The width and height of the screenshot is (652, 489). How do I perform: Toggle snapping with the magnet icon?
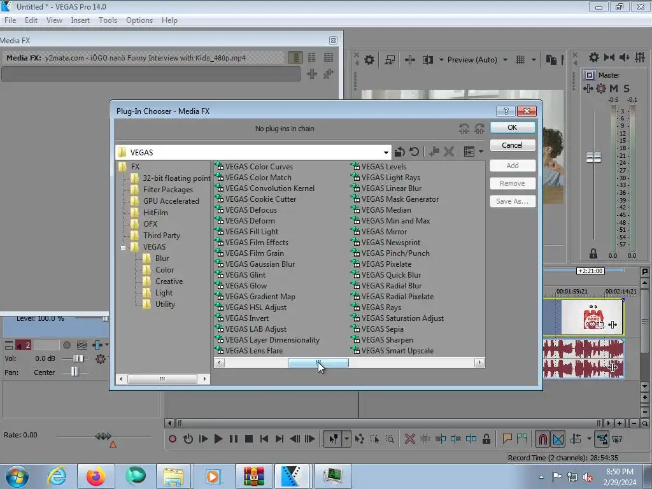tap(542, 439)
